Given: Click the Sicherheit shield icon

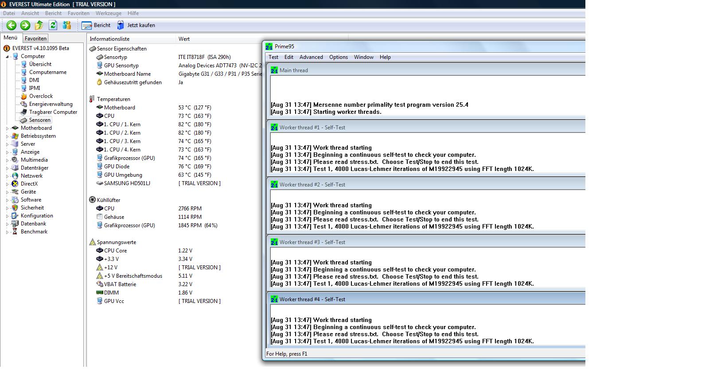Looking at the screenshot, I should pyautogui.click(x=15, y=208).
